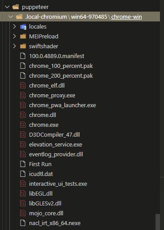Click the explorer vertical scrollbar thumb

[158, 222]
